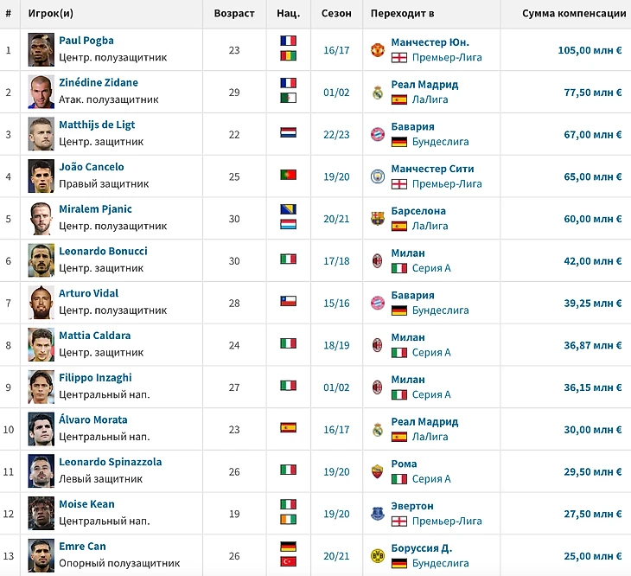
Task: Click the Roma club crest
Action: pos(377,471)
